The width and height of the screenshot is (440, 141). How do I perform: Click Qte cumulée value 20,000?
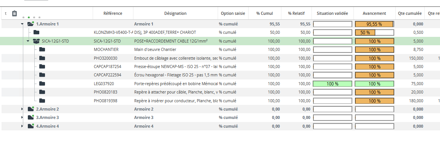click(x=417, y=92)
